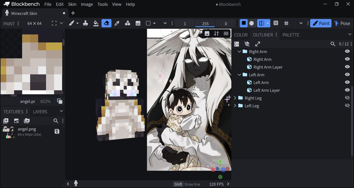Search the outliner with magnifier icon
The height and width of the screenshot is (188, 354).
(333, 44)
